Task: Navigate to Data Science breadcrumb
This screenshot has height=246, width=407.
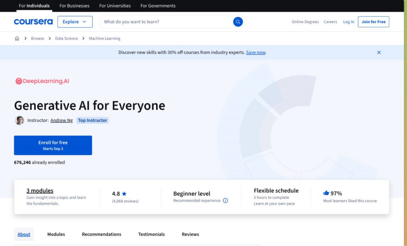Action: 66,39
